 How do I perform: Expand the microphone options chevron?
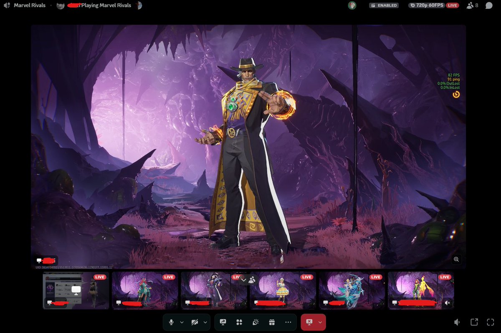[181, 322]
